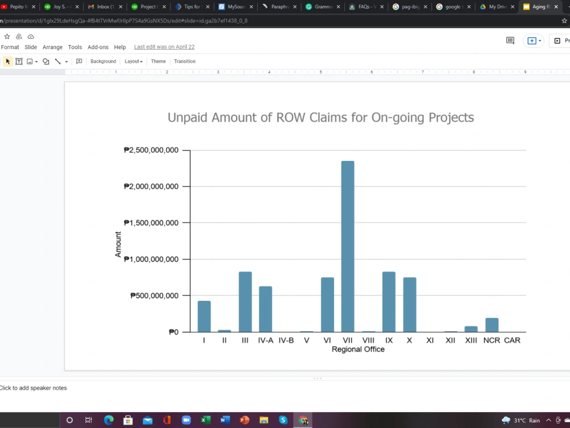Viewport: 570px width, 428px height.
Task: Open the image insert dropdown arrow
Action: 36,62
